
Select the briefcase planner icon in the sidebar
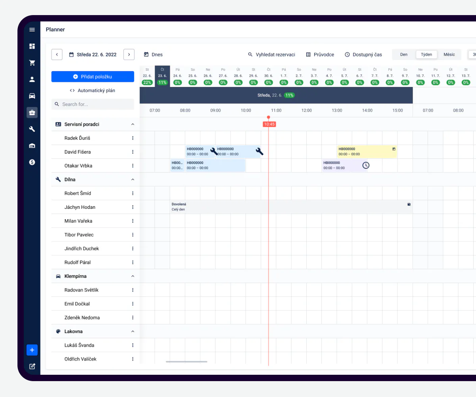(32, 112)
